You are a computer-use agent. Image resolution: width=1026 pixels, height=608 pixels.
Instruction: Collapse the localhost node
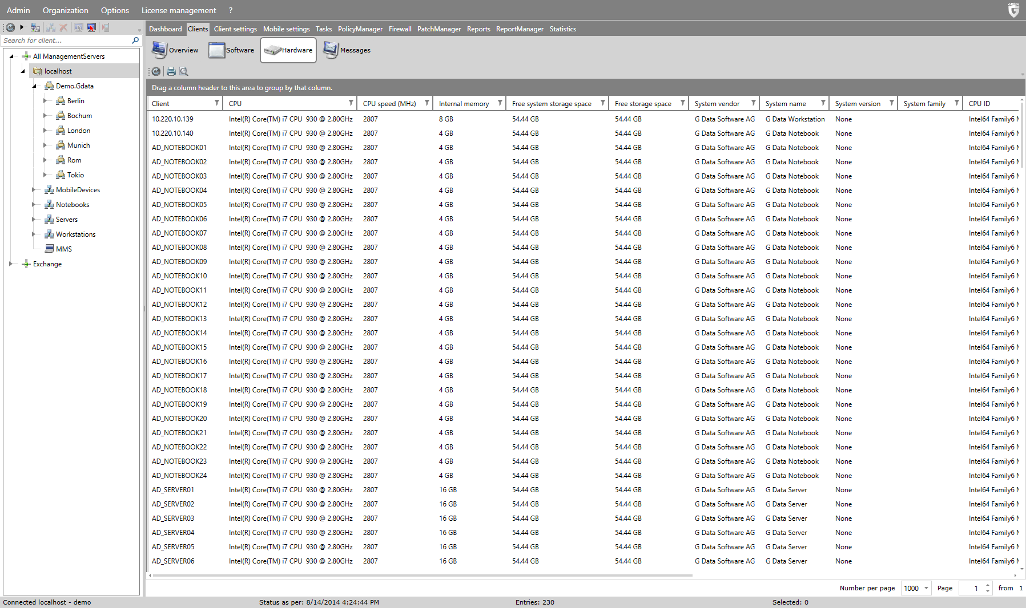(23, 71)
